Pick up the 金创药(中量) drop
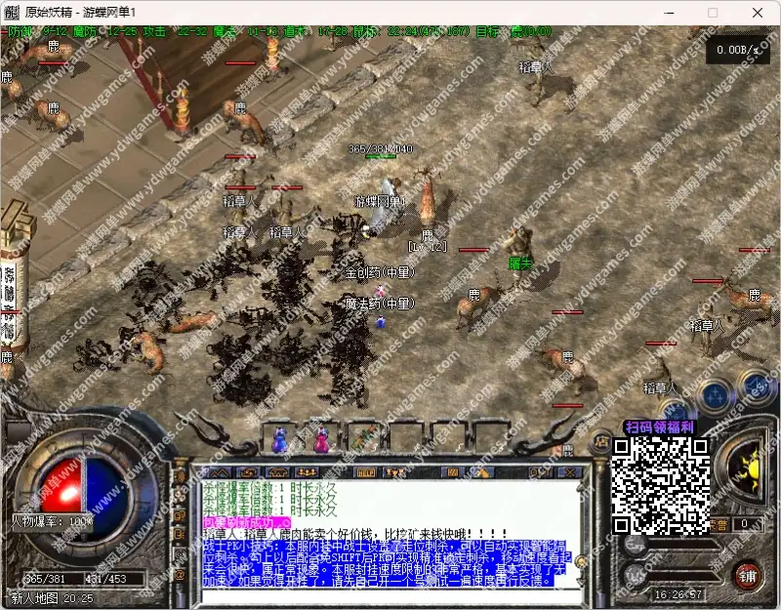 pyautogui.click(x=381, y=289)
